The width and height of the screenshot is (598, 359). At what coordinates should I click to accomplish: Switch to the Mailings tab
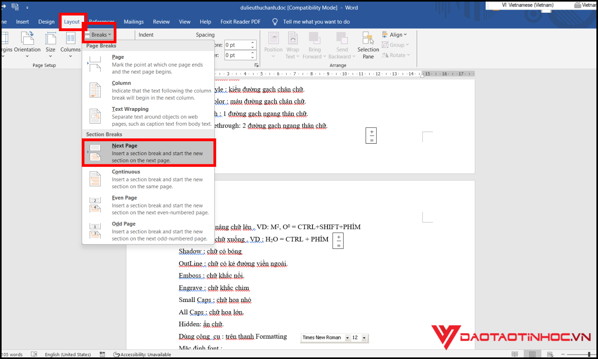[134, 22]
